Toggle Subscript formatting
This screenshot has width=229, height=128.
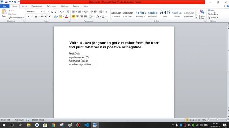pyautogui.click(x=46, y=17)
